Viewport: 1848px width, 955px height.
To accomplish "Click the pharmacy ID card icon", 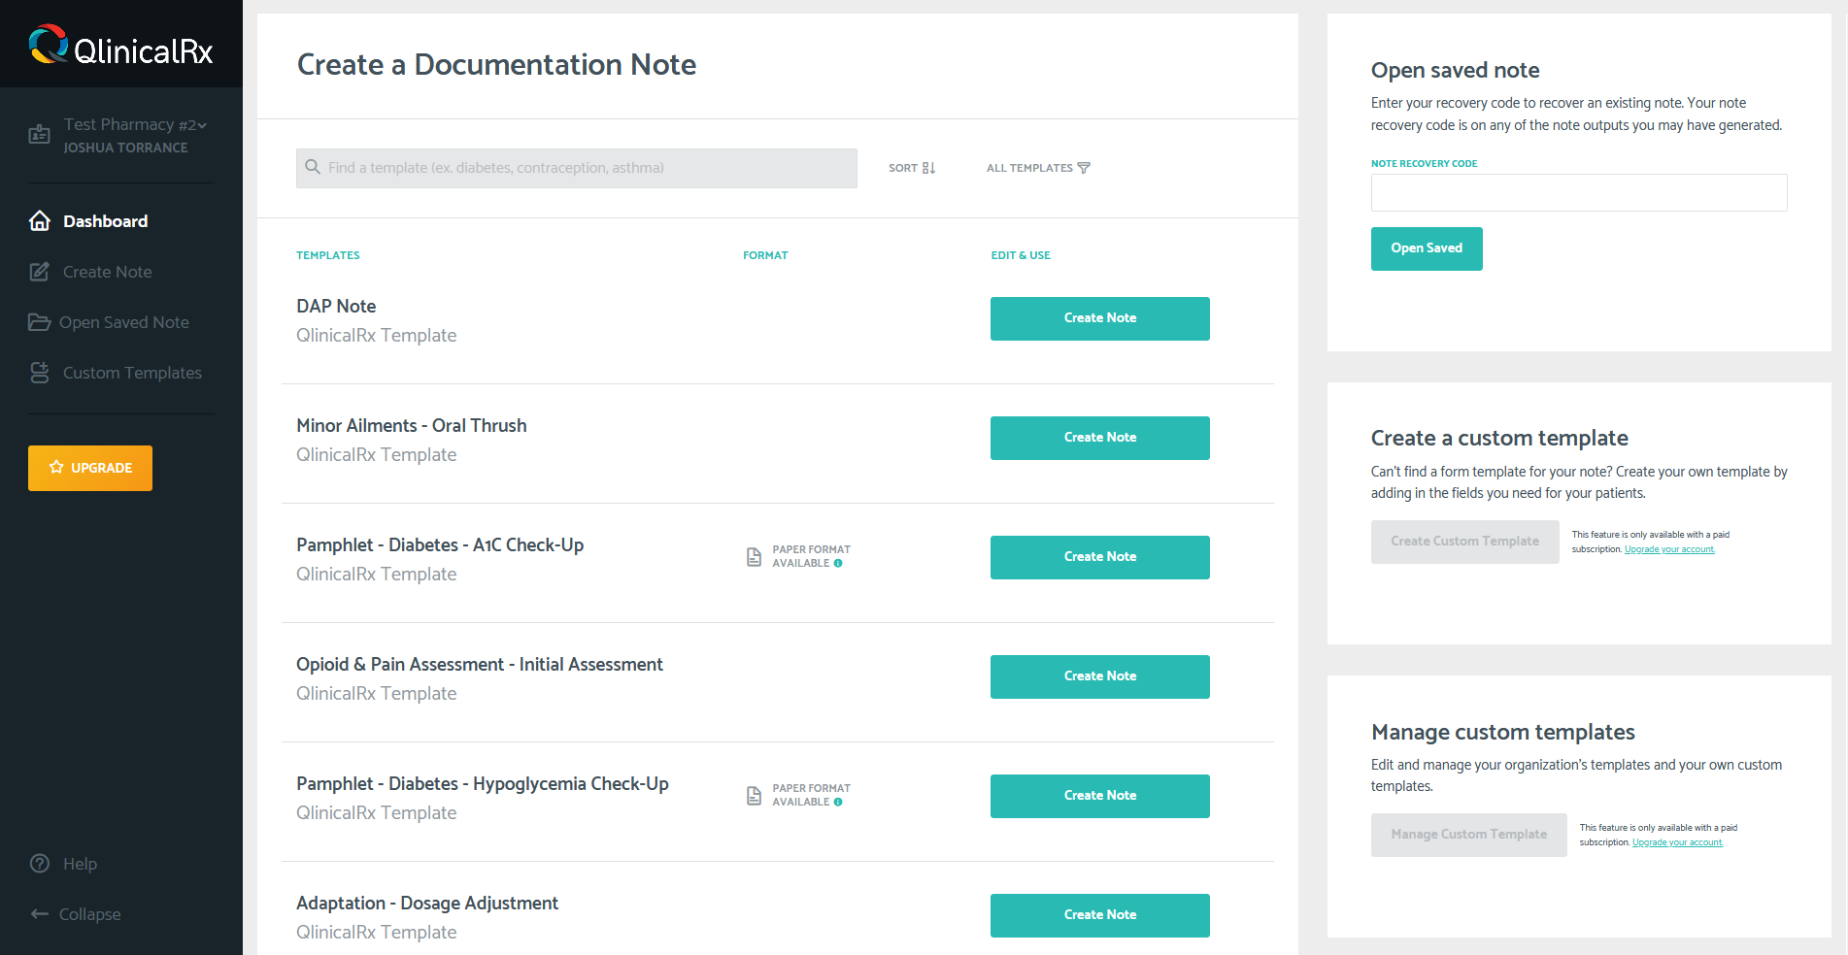I will (x=40, y=135).
